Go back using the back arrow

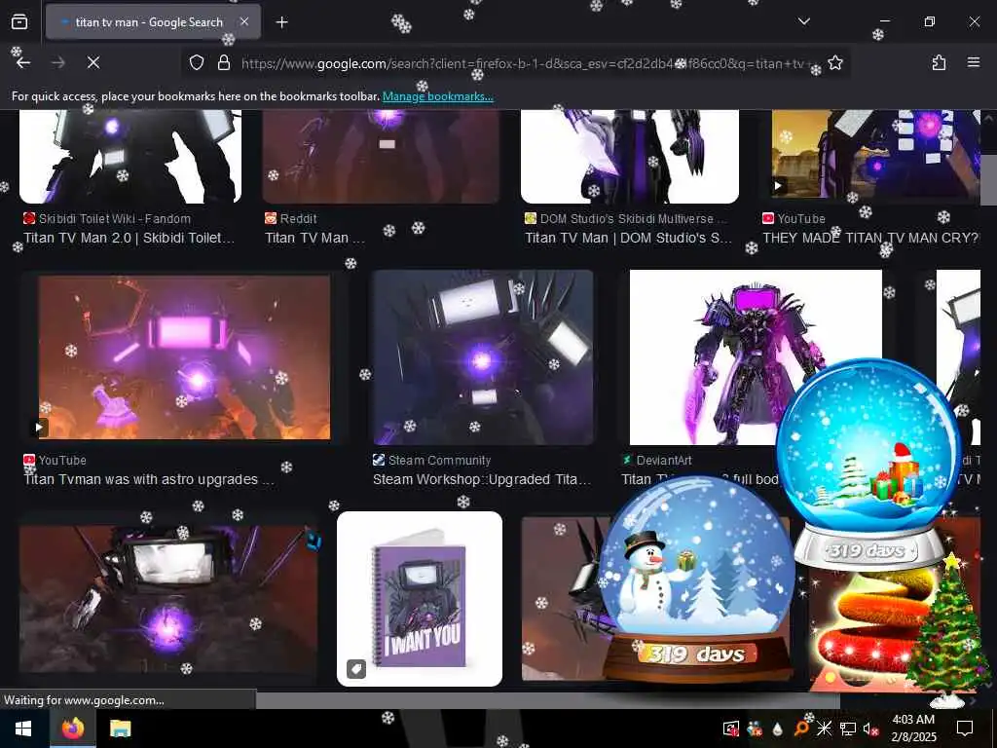click(23, 62)
